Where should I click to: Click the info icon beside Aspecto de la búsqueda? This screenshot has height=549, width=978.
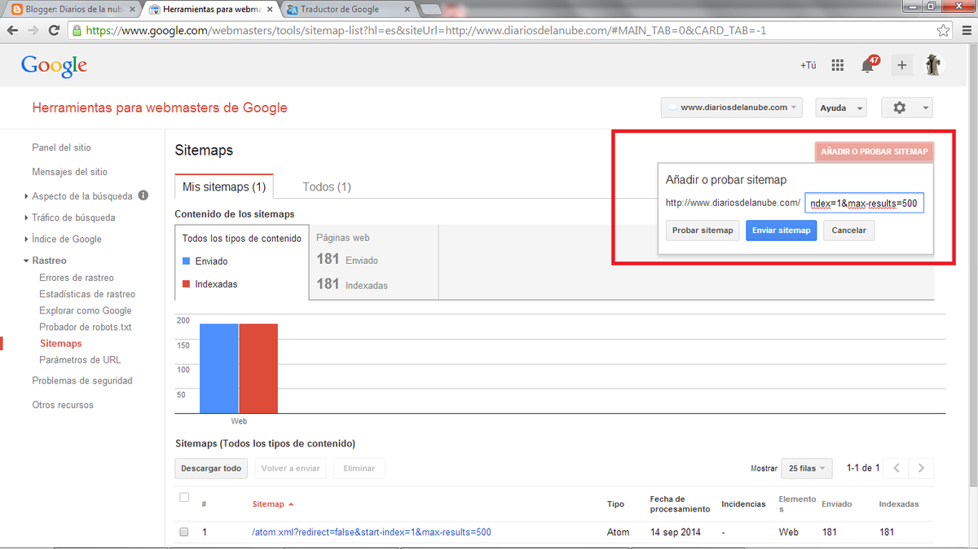[x=143, y=195]
